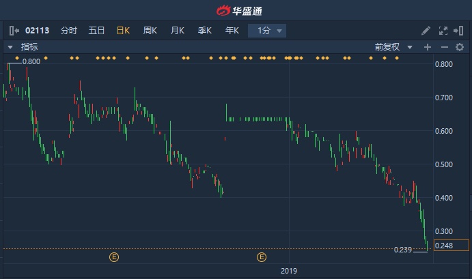The height and width of the screenshot is (279, 472).
Task: Click the fullscreen expand chart icon
Action: coord(443,31)
